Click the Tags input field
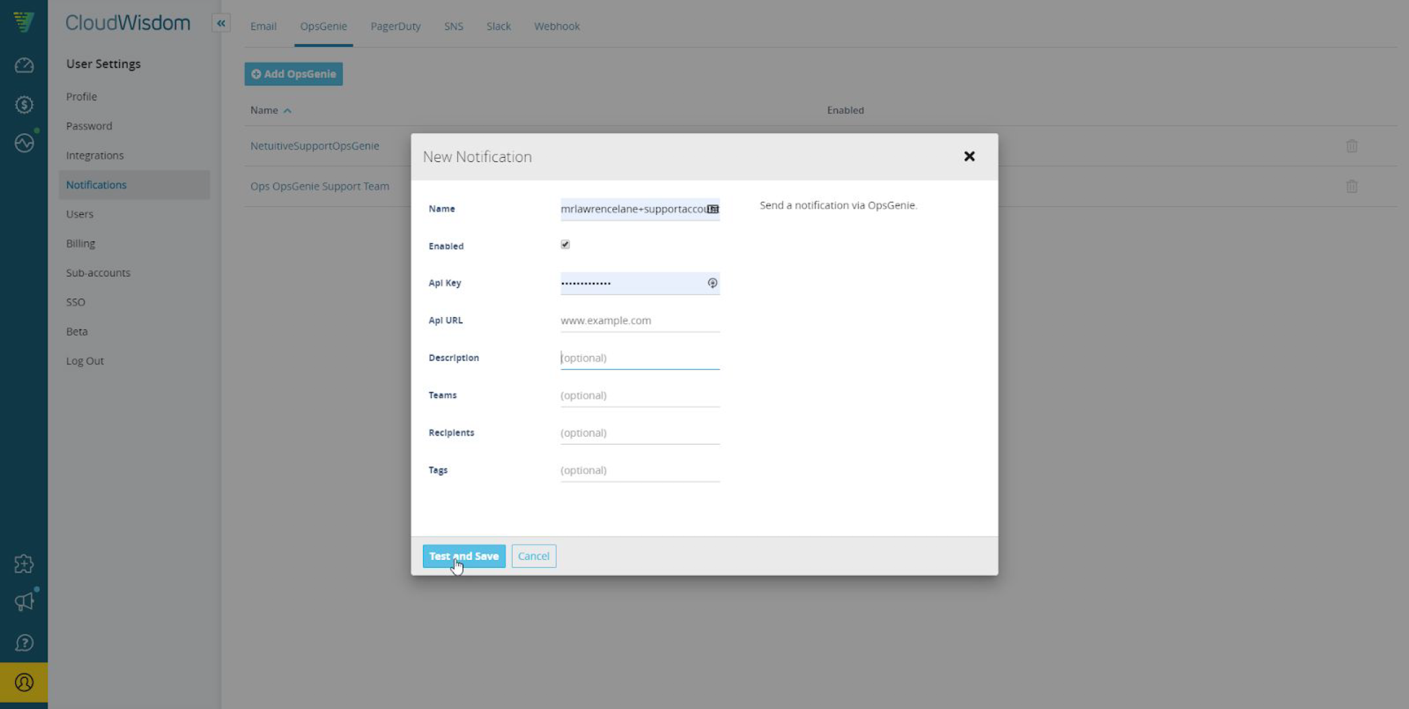The image size is (1409, 709). (x=640, y=470)
